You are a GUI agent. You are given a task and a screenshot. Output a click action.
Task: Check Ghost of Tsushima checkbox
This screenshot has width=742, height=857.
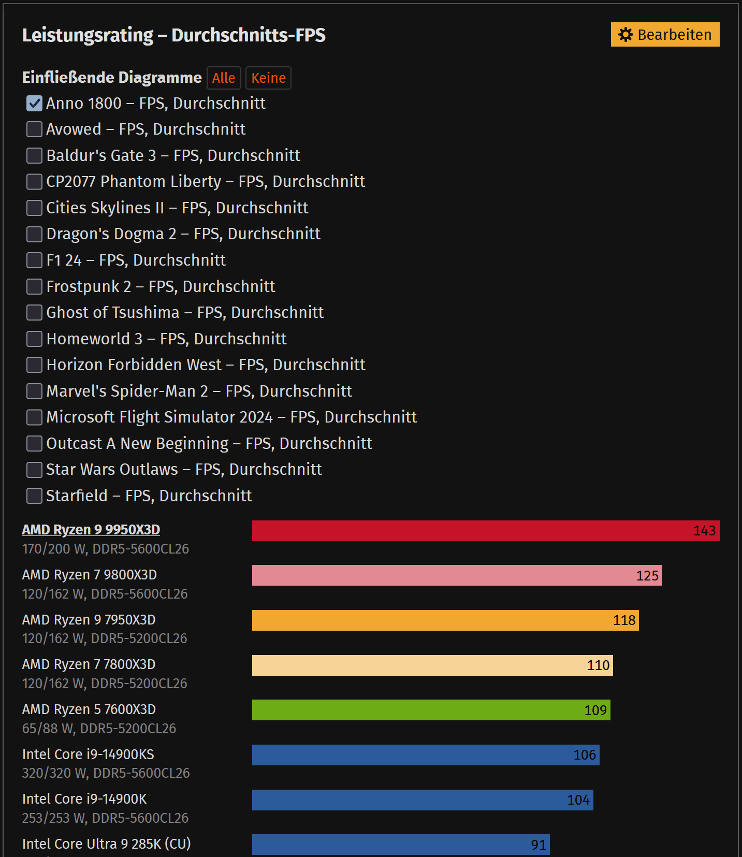(x=34, y=313)
